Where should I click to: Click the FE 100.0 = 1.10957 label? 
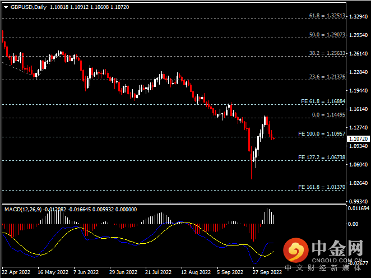(x=322, y=134)
